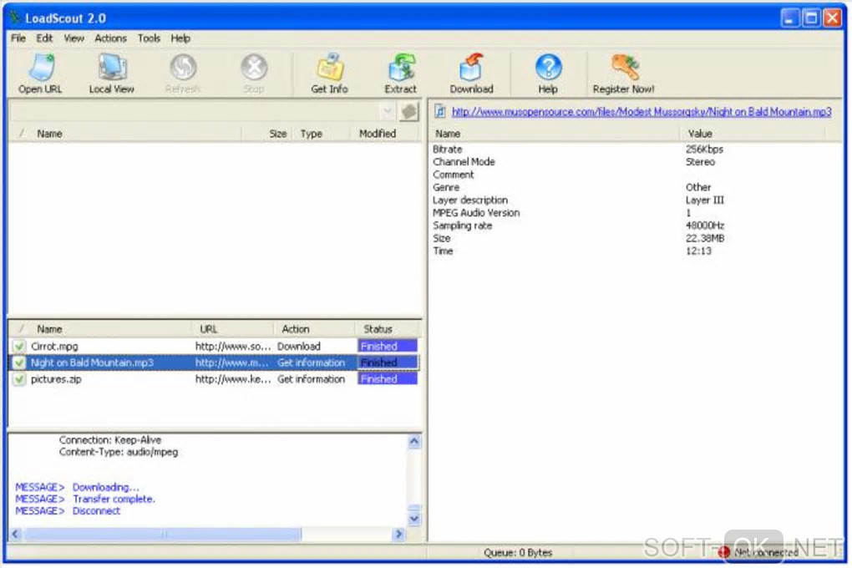Viewport: 852px width, 568px height.
Task: Click the log panel horizontal scrollbar thumb
Action: [x=163, y=534]
